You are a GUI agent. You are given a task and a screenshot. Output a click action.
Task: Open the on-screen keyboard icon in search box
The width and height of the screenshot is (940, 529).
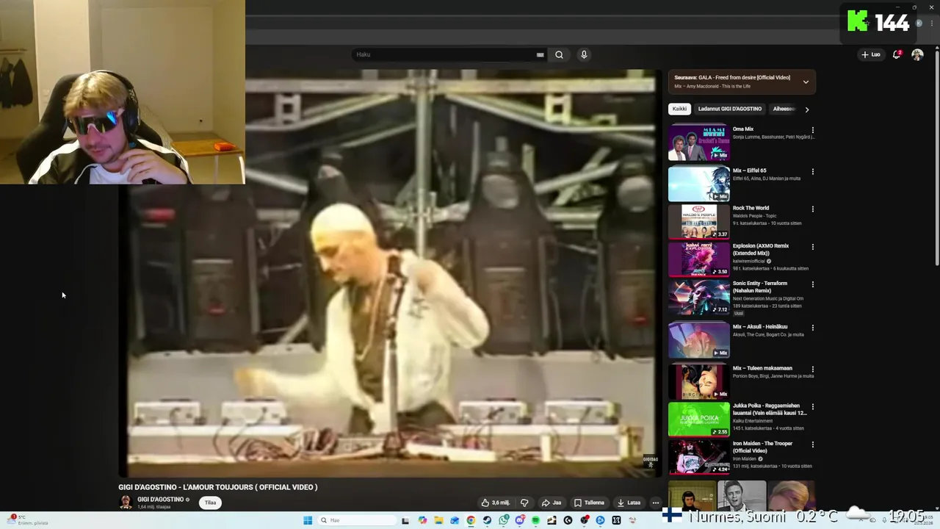pyautogui.click(x=540, y=54)
